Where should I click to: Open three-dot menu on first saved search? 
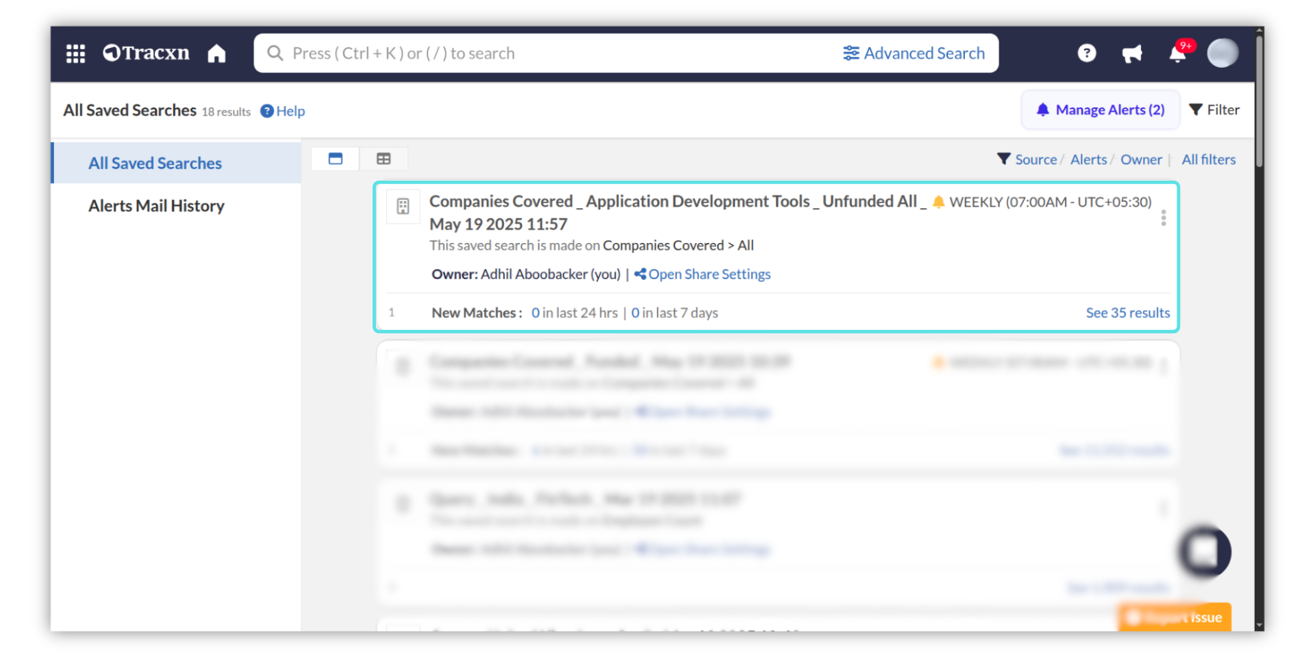(x=1163, y=218)
